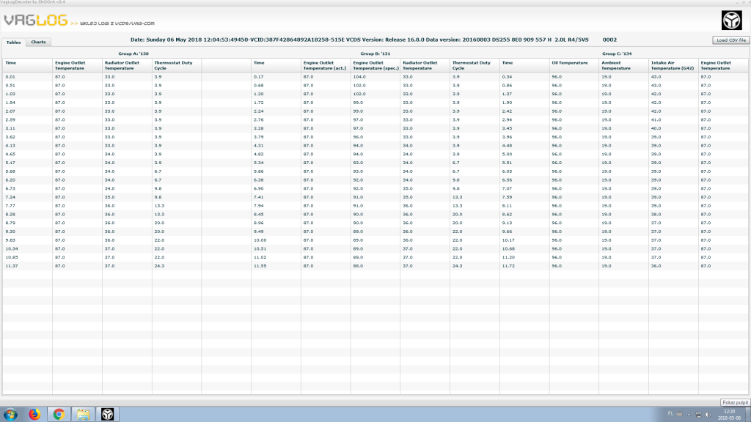
Task: Click the VAGLOG logo in the header
Action: click(37, 20)
